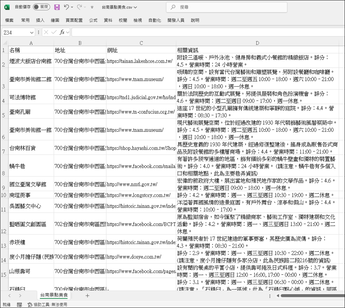Select column A header
This screenshot has width=345, height=308.
tap(31, 43)
